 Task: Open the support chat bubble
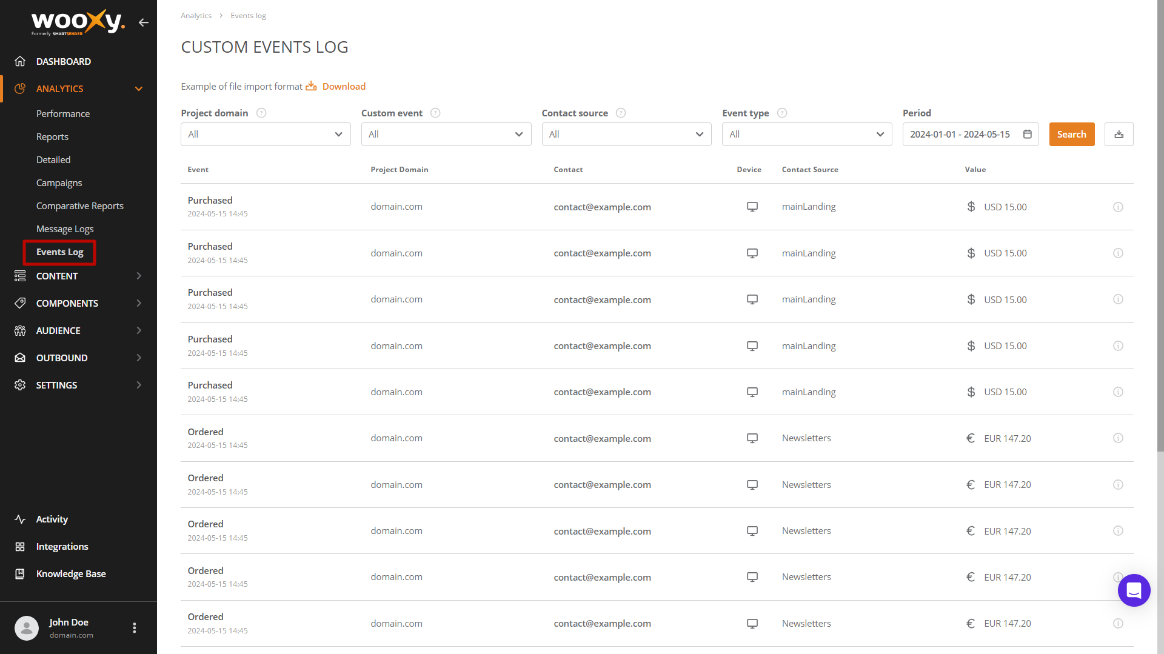pos(1134,590)
